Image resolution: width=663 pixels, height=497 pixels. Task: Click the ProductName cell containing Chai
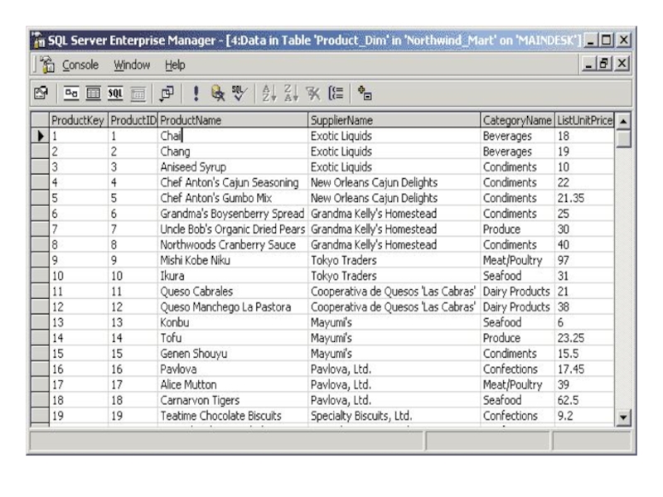tap(232, 136)
